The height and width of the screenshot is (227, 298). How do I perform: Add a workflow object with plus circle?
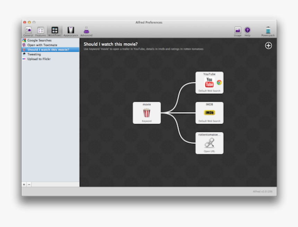pos(269,45)
